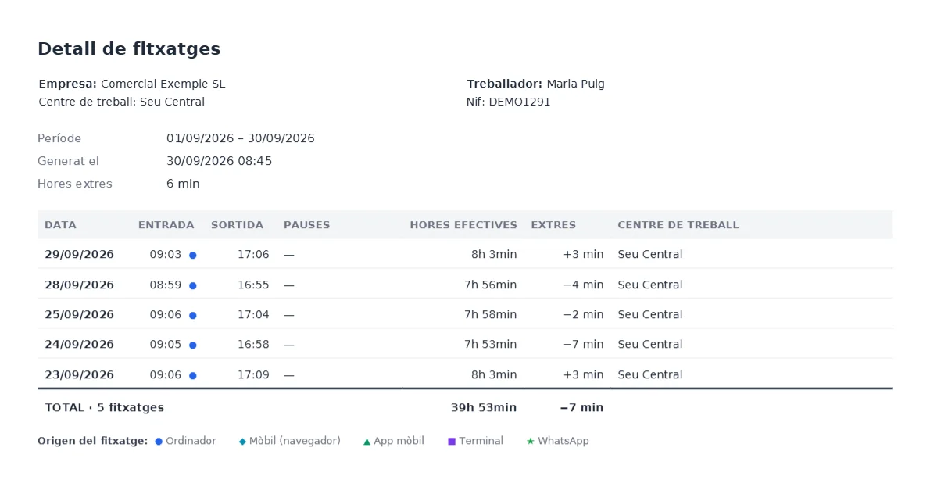The height and width of the screenshot is (494, 930).
Task: Click the exit time 17:09
Action: 253,375
